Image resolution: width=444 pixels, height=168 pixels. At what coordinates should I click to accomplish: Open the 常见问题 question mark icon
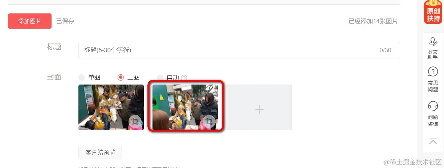(x=433, y=71)
